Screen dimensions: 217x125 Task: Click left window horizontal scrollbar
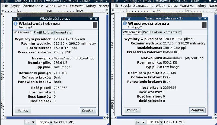point(55,118)
